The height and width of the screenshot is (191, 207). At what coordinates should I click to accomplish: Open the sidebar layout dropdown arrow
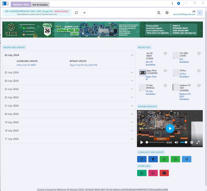8,4
